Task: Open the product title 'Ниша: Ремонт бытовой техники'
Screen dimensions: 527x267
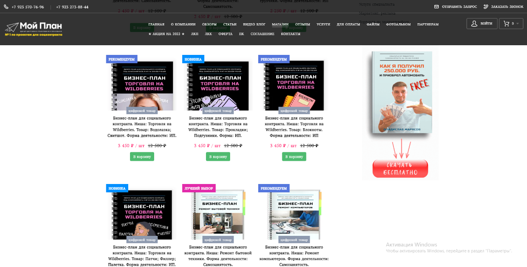Action: click(x=218, y=256)
